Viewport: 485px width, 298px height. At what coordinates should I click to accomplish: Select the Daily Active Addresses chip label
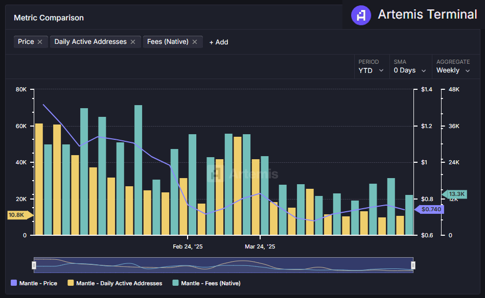[90, 42]
